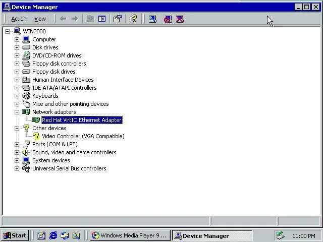Expand IDE ATA/ATAPI controllers node
Screen dimensions: 323x242
(x=17, y=88)
